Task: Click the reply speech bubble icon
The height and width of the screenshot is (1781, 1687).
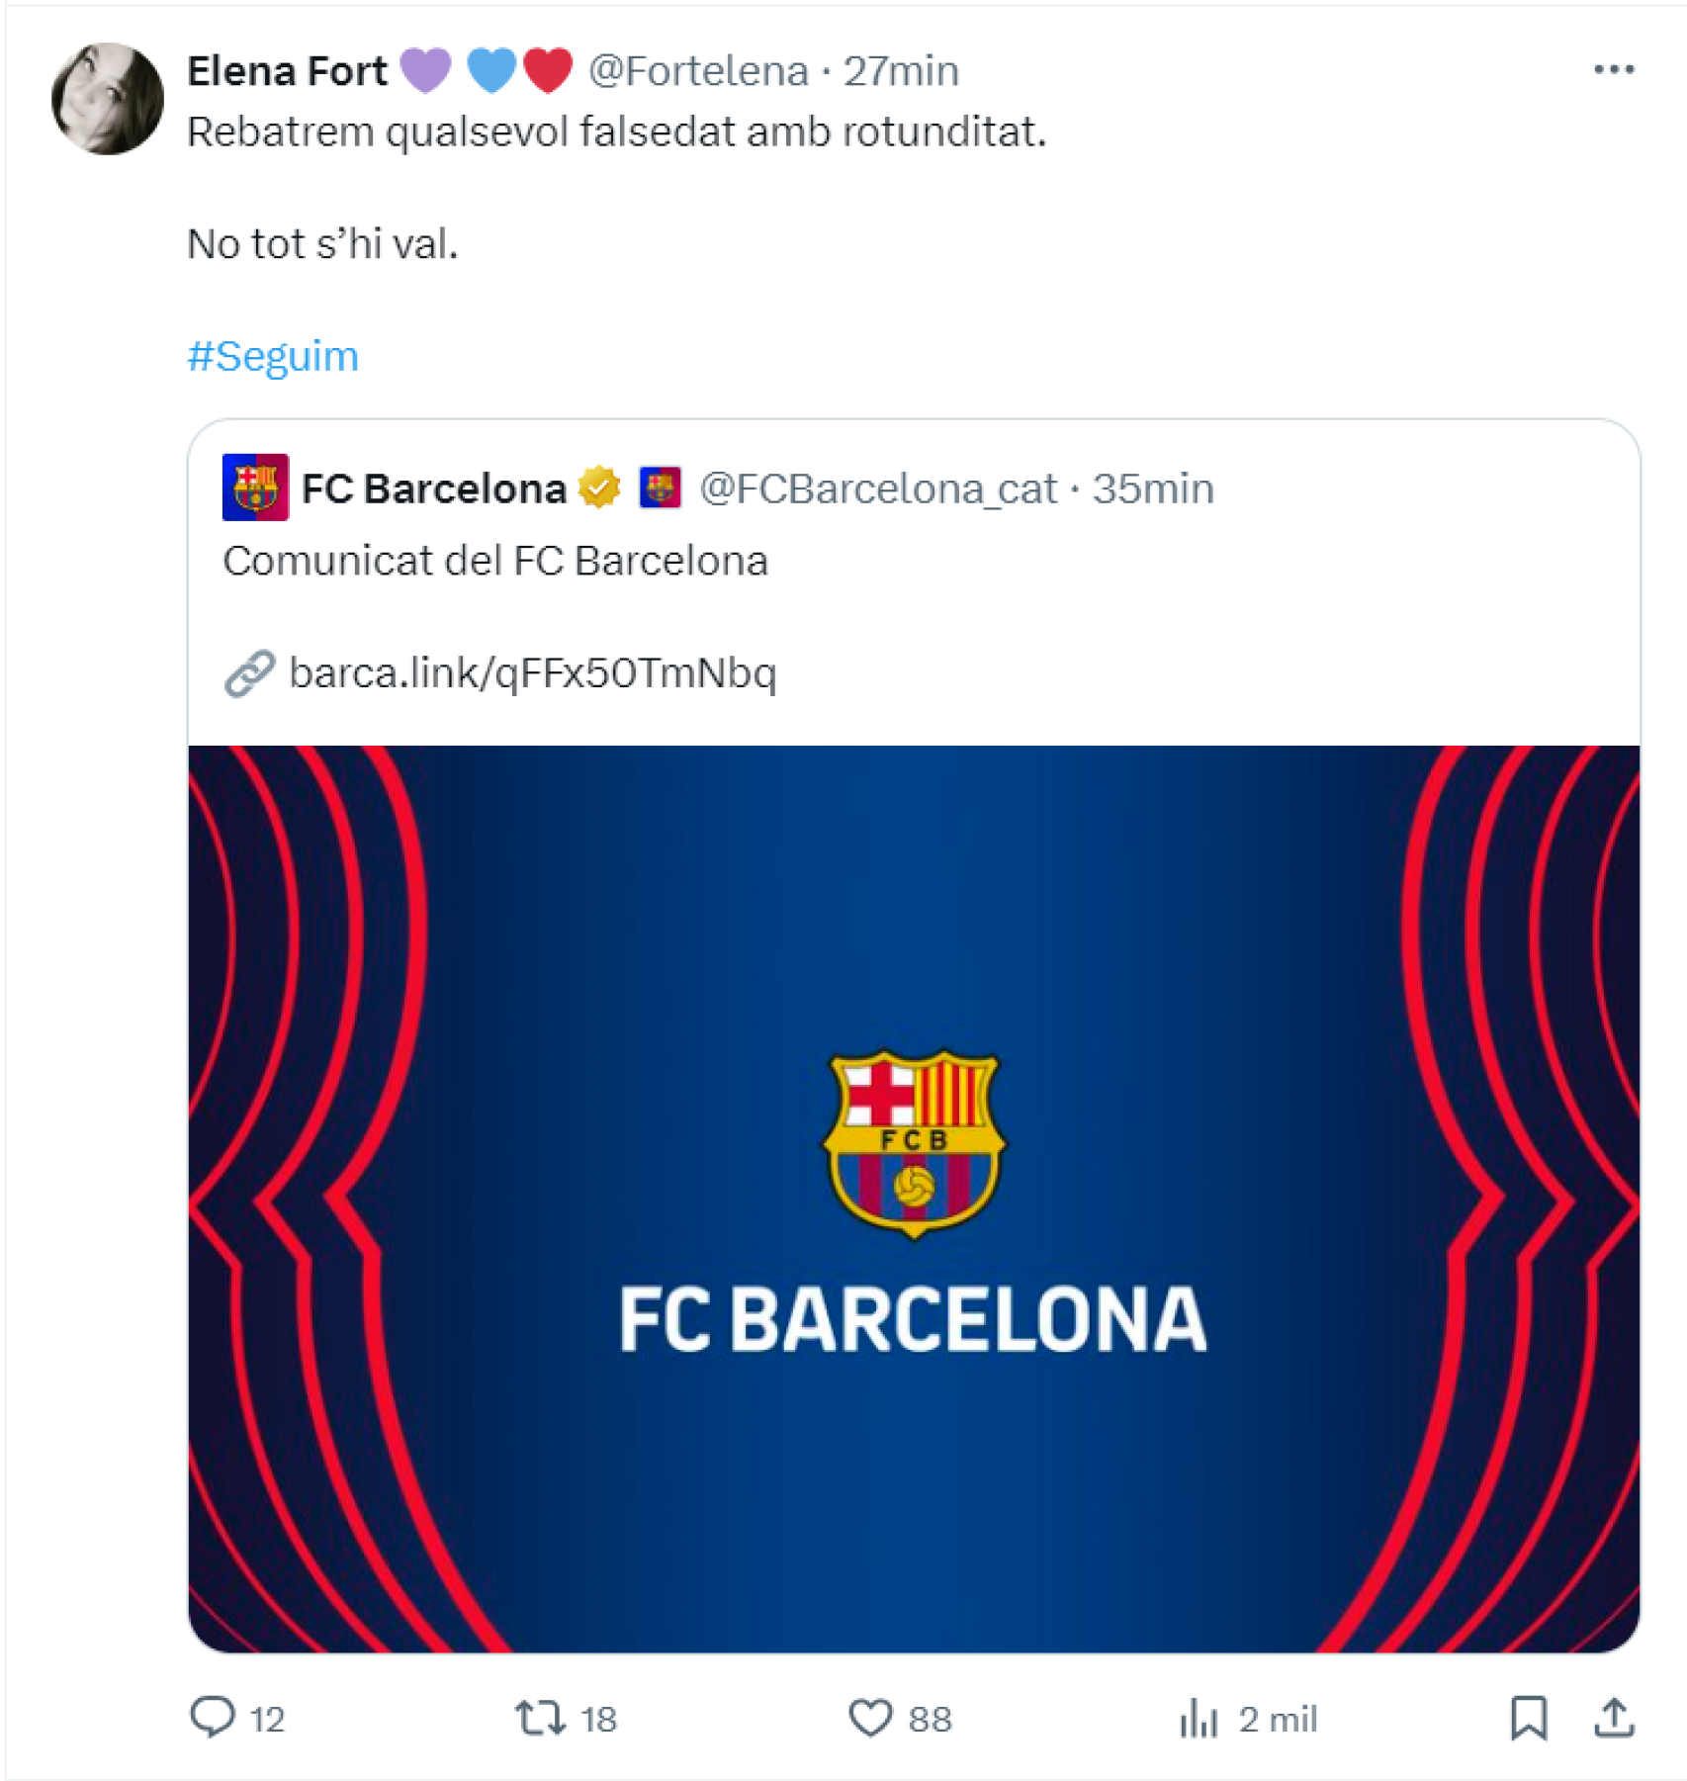Action: click(212, 1718)
